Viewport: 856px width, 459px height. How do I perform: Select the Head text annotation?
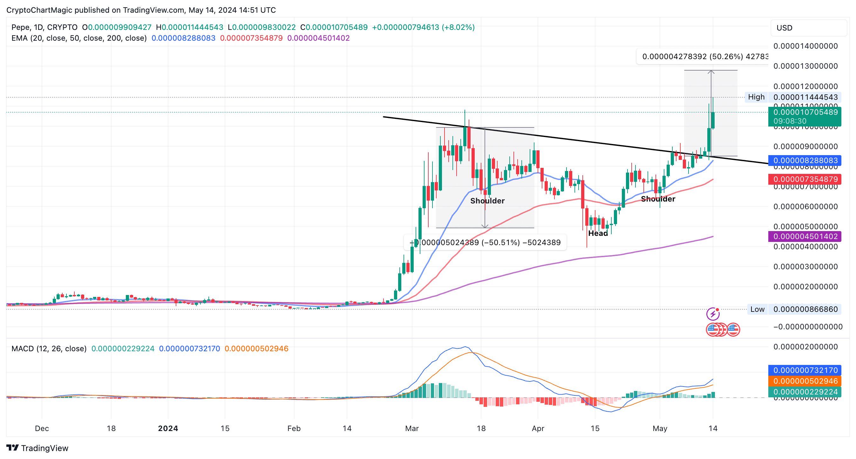click(x=598, y=233)
